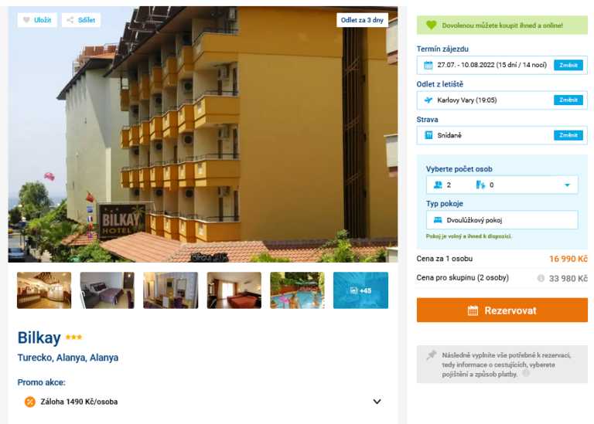
Task: Click the heart icon to save hotel
Action: pos(26,20)
